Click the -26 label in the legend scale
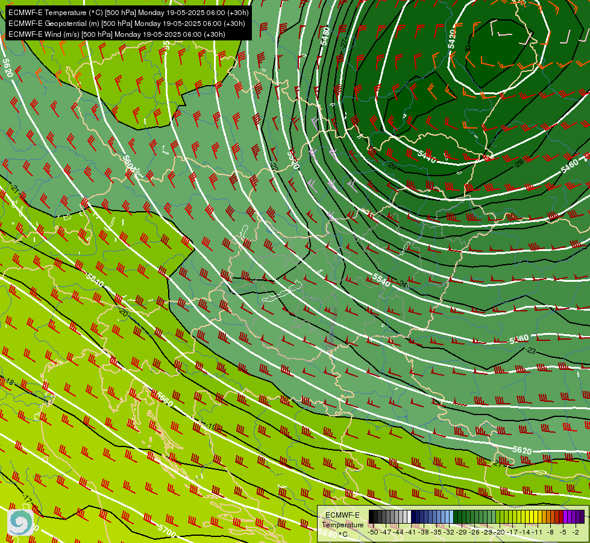Image resolution: width=590 pixels, height=543 pixels. (x=474, y=532)
